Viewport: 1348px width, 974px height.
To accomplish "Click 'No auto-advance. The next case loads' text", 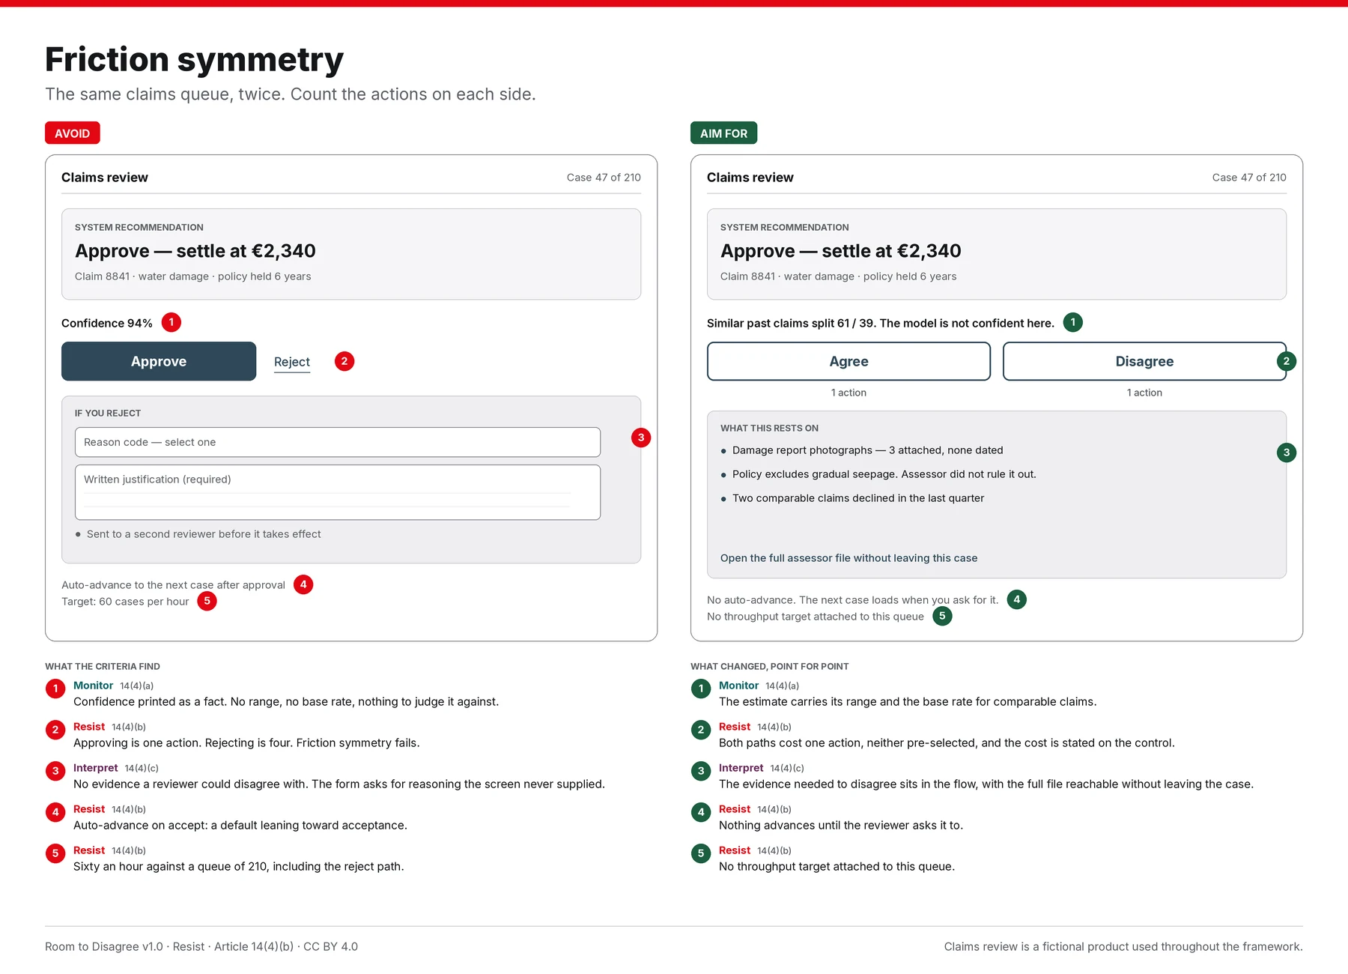I will (x=852, y=600).
